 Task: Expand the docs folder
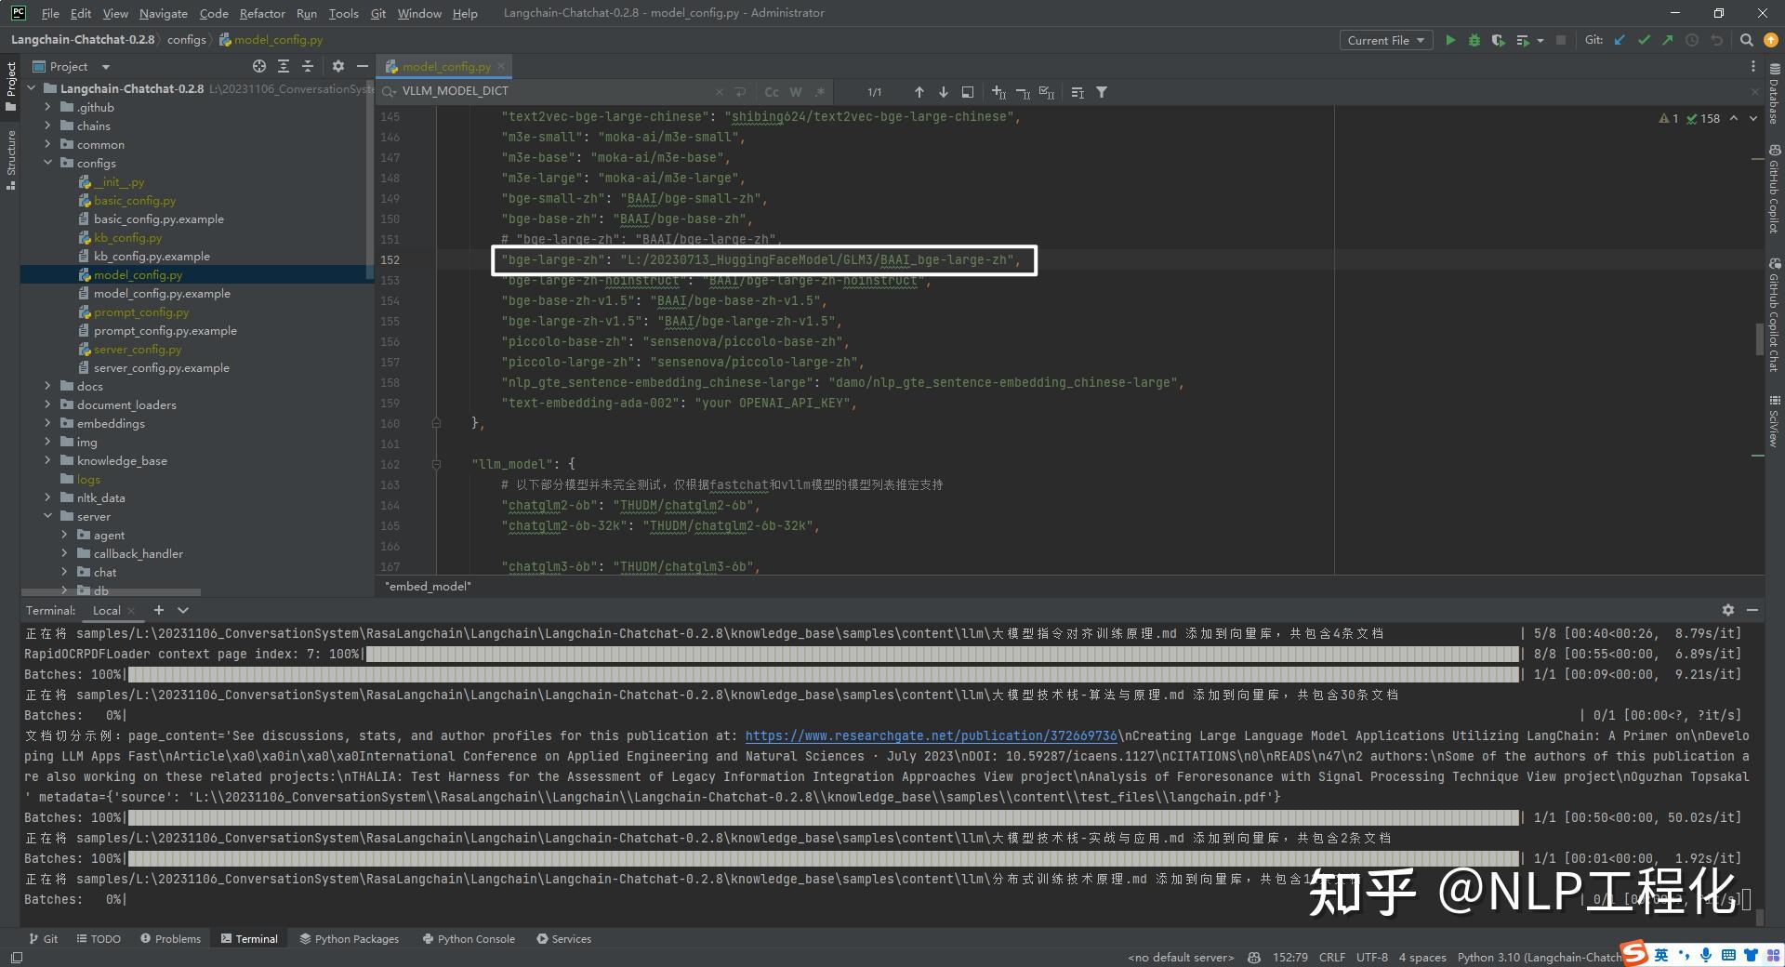click(x=47, y=386)
